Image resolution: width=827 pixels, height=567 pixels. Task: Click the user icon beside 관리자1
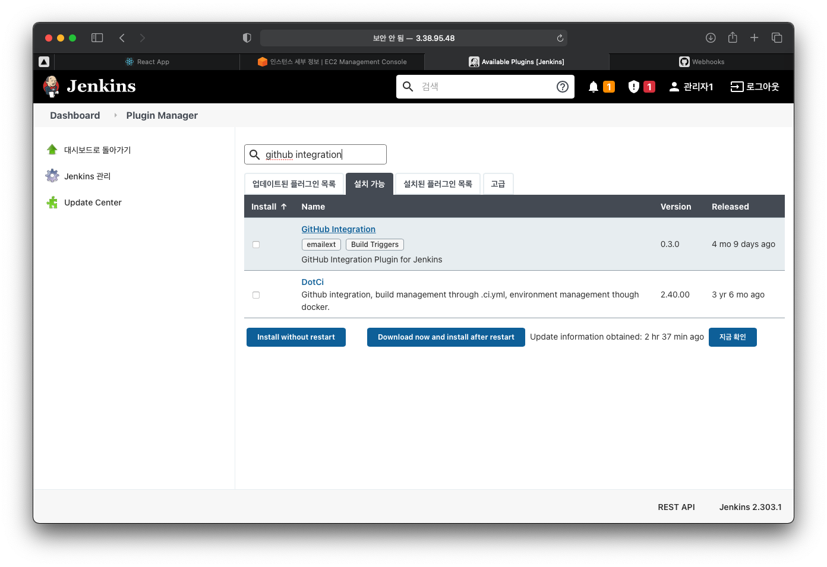(x=674, y=87)
